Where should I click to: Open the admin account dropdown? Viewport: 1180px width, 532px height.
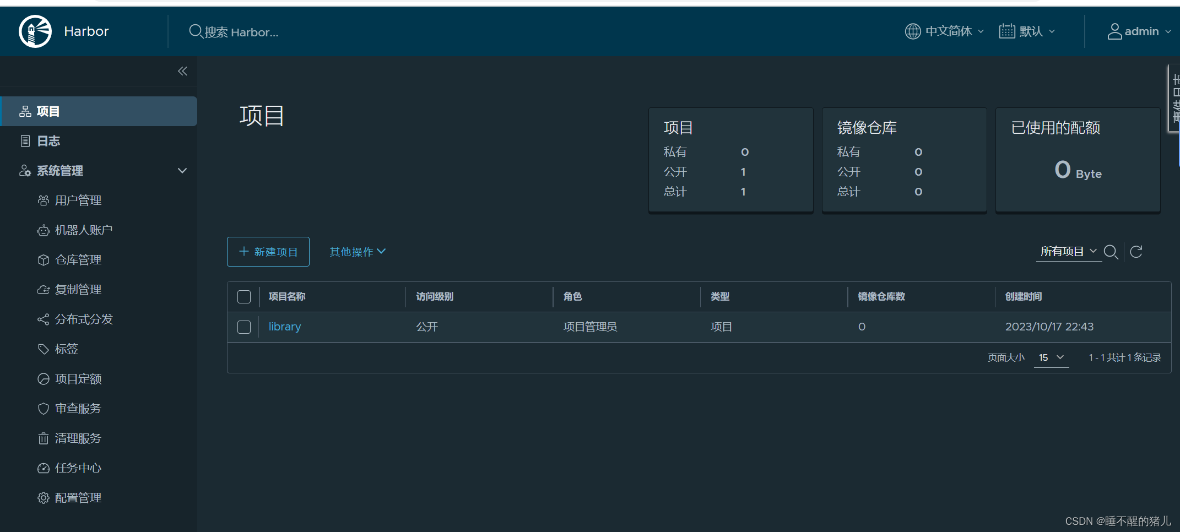coord(1139,31)
